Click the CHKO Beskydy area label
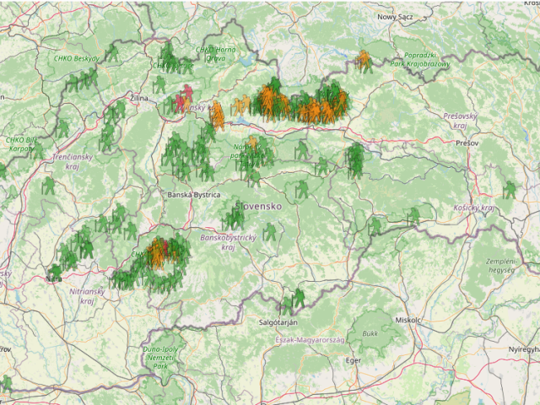Screen dimensions: 540x405 (x=77, y=58)
